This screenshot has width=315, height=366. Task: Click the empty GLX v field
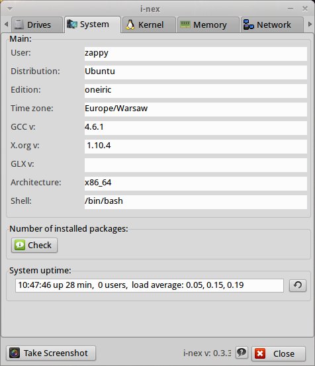pyautogui.click(x=195, y=165)
